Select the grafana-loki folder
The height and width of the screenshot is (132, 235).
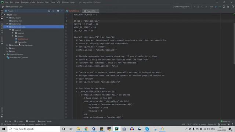[17, 21]
